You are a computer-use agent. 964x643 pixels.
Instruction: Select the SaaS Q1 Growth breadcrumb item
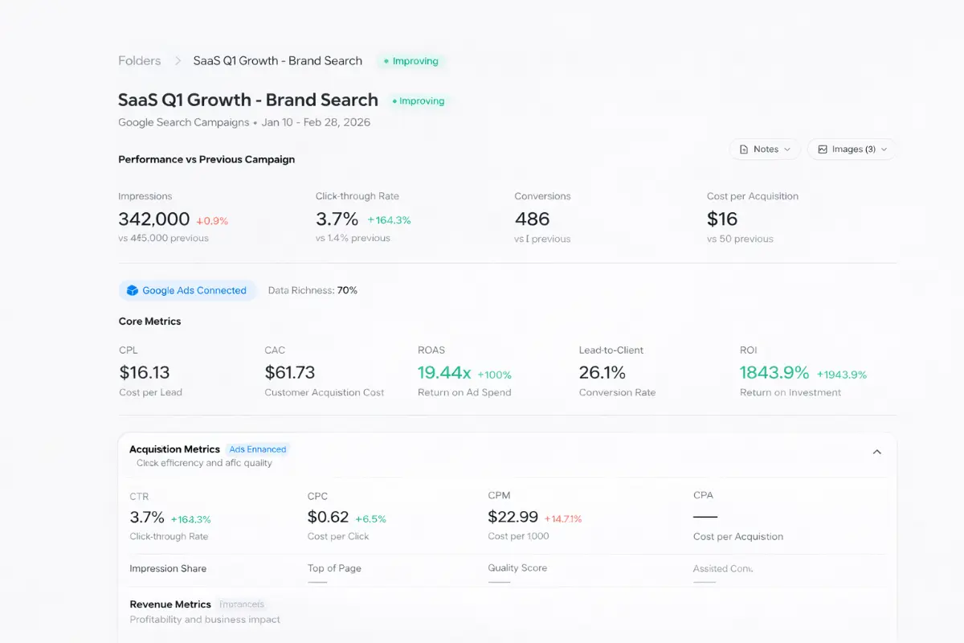tap(277, 61)
